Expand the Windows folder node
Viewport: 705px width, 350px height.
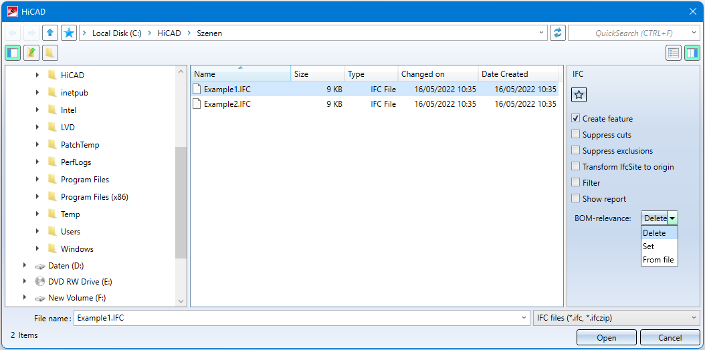point(37,249)
